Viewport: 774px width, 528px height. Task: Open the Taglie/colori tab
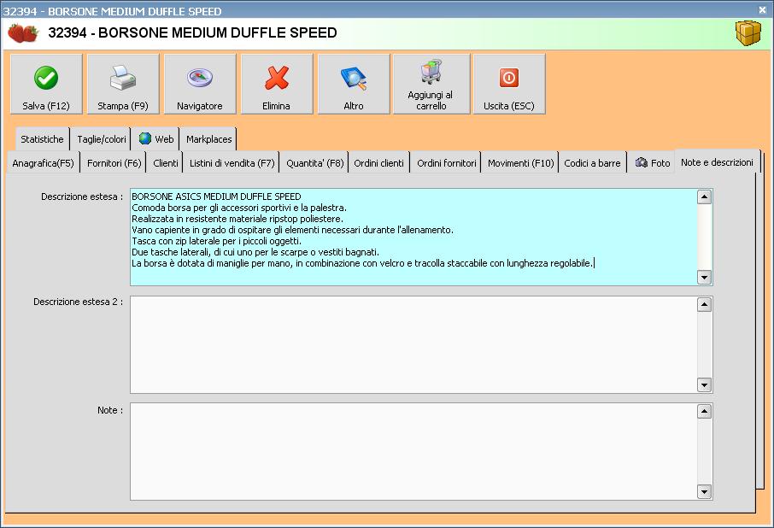[x=101, y=139]
